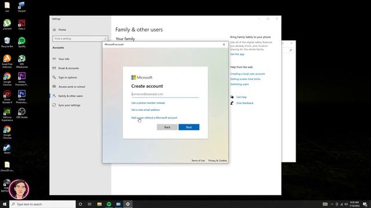Click the Find a setting search field

[80, 39]
